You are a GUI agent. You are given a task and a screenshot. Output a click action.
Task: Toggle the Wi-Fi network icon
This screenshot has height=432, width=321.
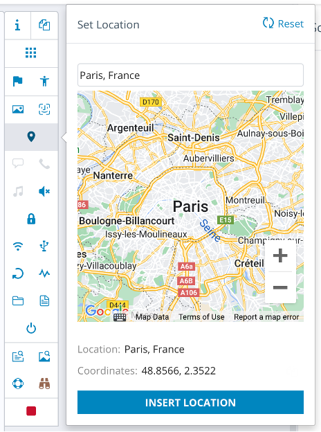coord(18,246)
